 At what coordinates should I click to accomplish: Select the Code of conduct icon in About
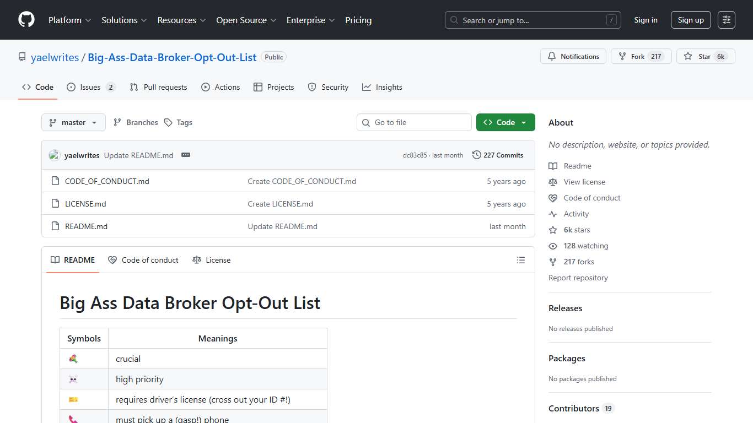(552, 198)
